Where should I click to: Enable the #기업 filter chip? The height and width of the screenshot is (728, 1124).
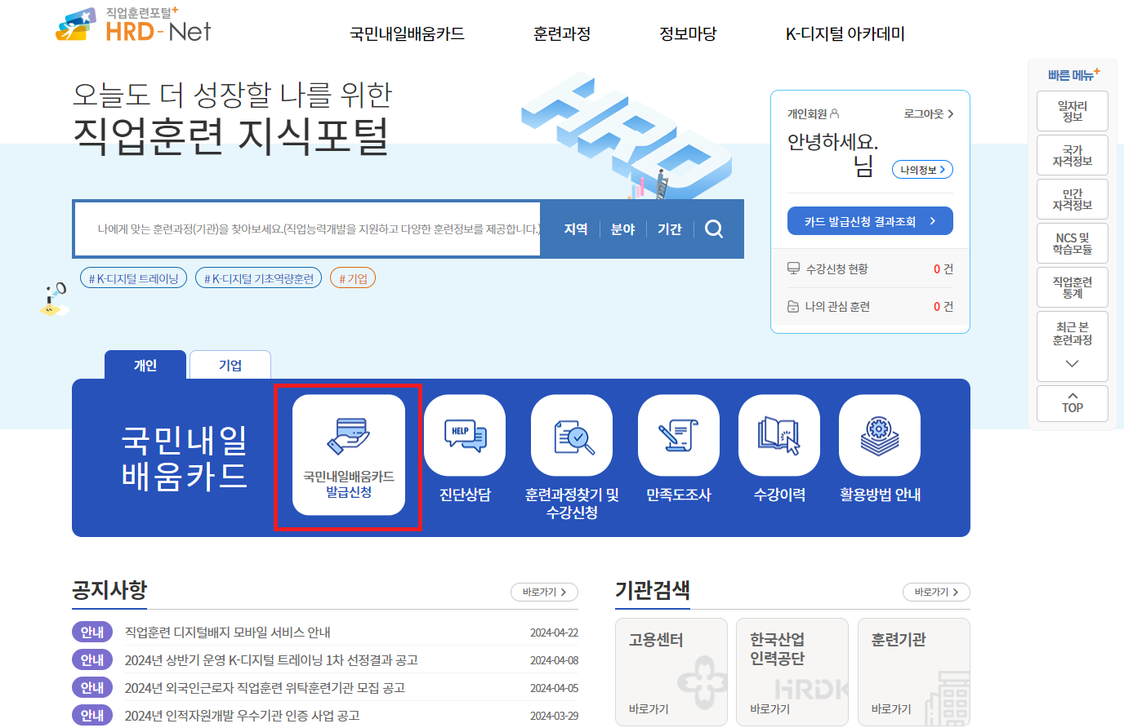352,277
